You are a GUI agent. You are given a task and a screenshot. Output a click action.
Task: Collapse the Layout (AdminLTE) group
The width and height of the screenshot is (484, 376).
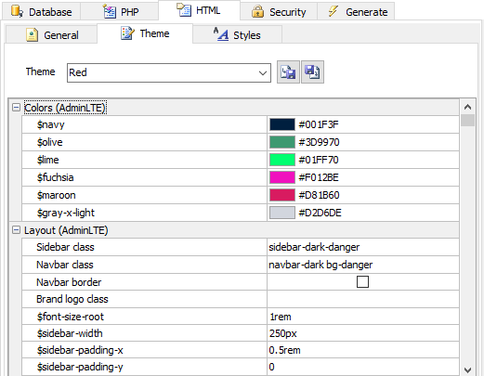point(16,230)
